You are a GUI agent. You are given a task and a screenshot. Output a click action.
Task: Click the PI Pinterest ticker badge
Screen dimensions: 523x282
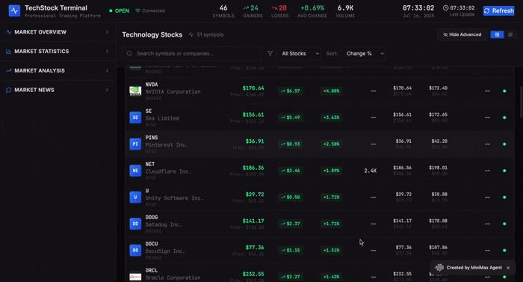click(x=135, y=144)
